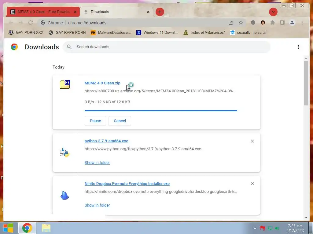Click the Python installer file icon
Screen dimensions: 313x234
coord(64,153)
